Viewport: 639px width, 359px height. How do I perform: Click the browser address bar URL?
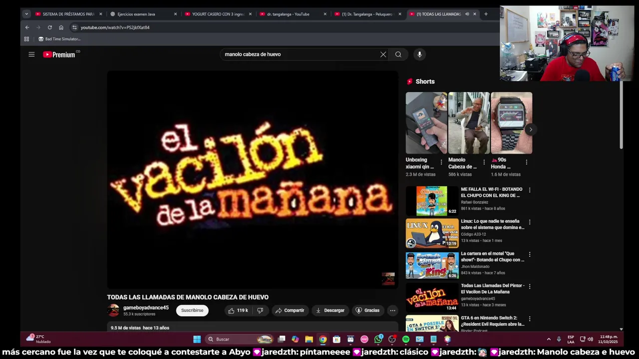pyautogui.click(x=115, y=27)
